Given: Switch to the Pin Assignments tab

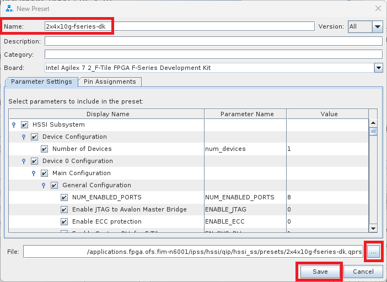Looking at the screenshot, I should tap(110, 82).
